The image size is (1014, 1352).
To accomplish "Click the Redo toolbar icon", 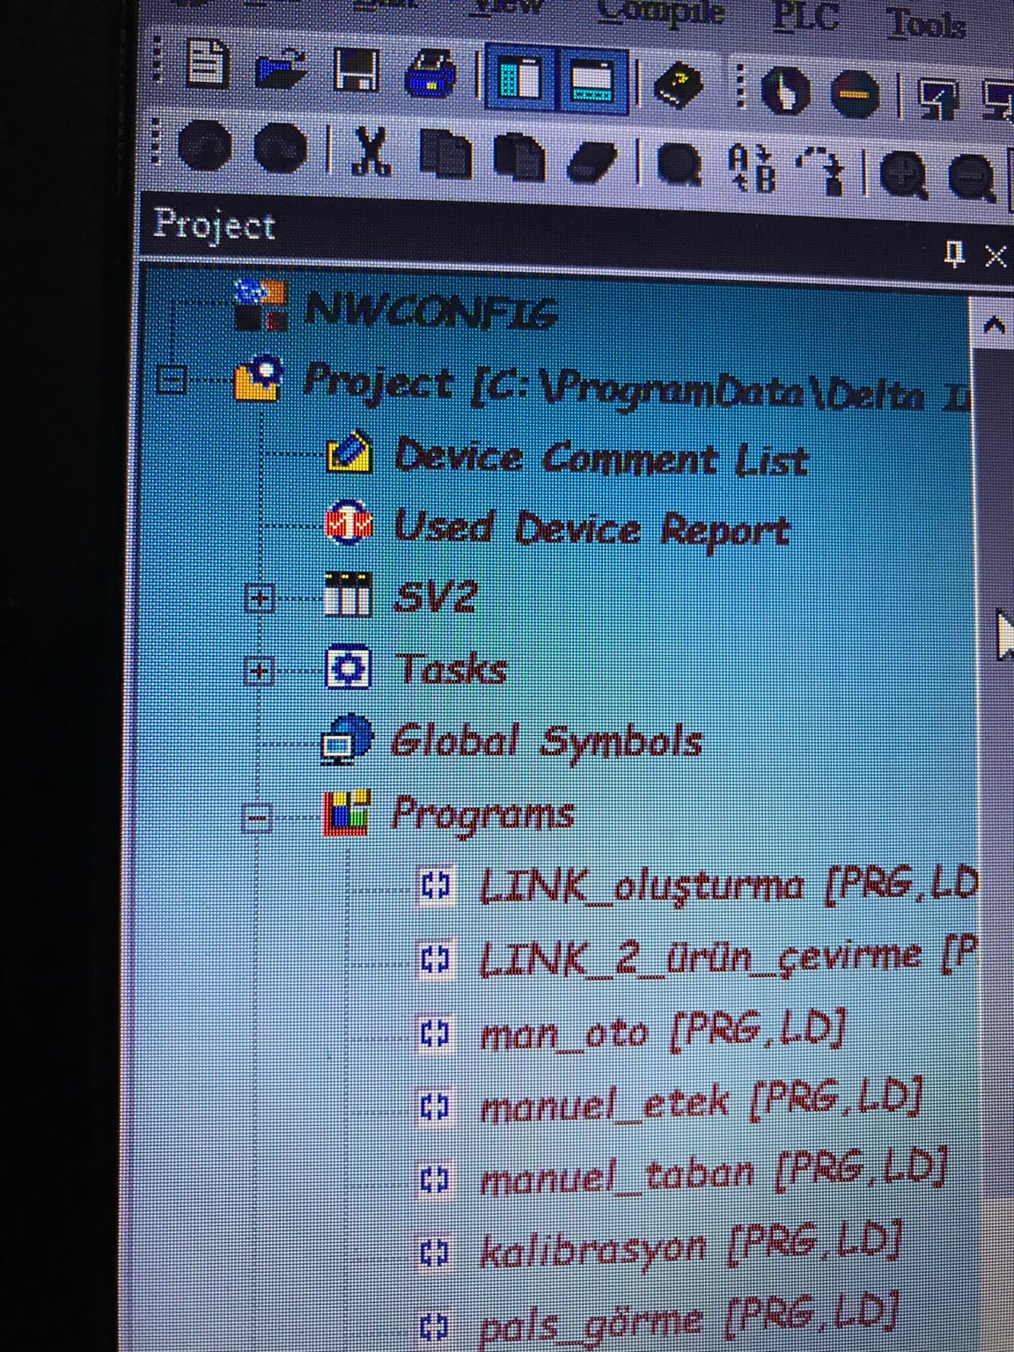I will coord(280,148).
